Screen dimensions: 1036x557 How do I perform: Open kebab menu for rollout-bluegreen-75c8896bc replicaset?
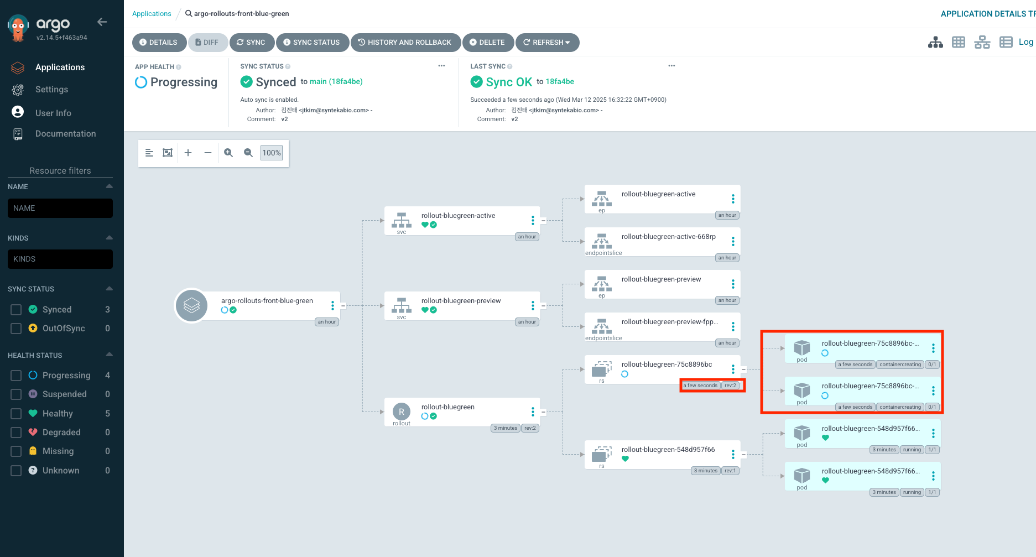click(x=733, y=369)
